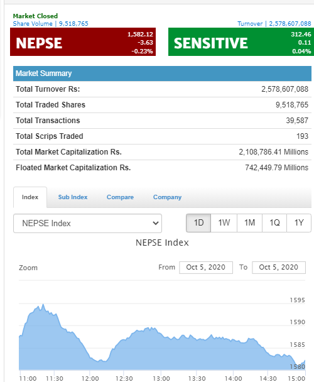Click the dropdown chevron arrow
Viewport: 314px width, 382px height.
pyautogui.click(x=155, y=223)
